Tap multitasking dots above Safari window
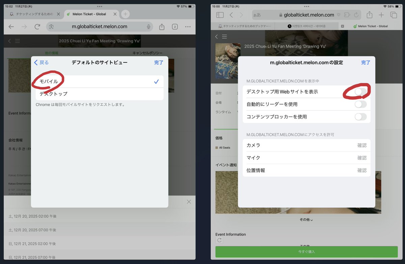405x264 pixels. (306, 6)
